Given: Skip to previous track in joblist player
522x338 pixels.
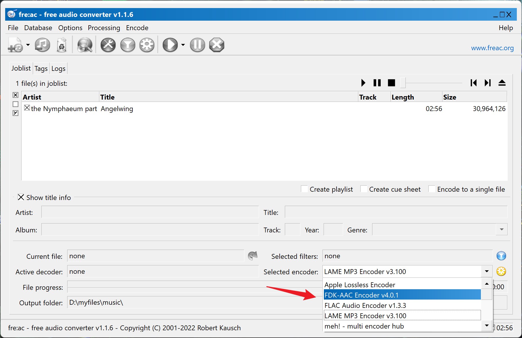Looking at the screenshot, I should (x=473, y=83).
